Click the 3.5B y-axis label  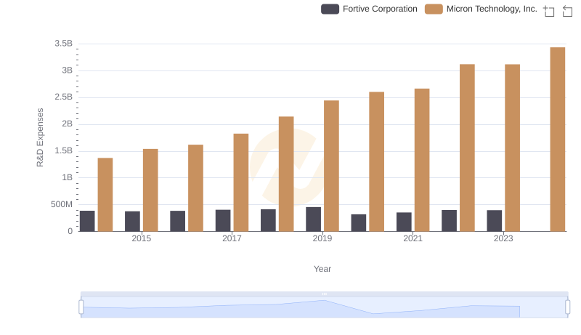pyautogui.click(x=63, y=44)
